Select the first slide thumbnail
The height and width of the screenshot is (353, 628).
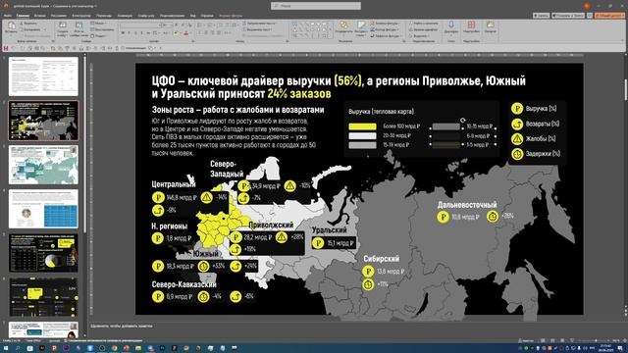43,76
